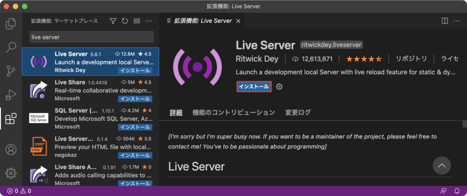Select the negokaz Live Server preview entry
467x196 pixels.
pos(91,146)
